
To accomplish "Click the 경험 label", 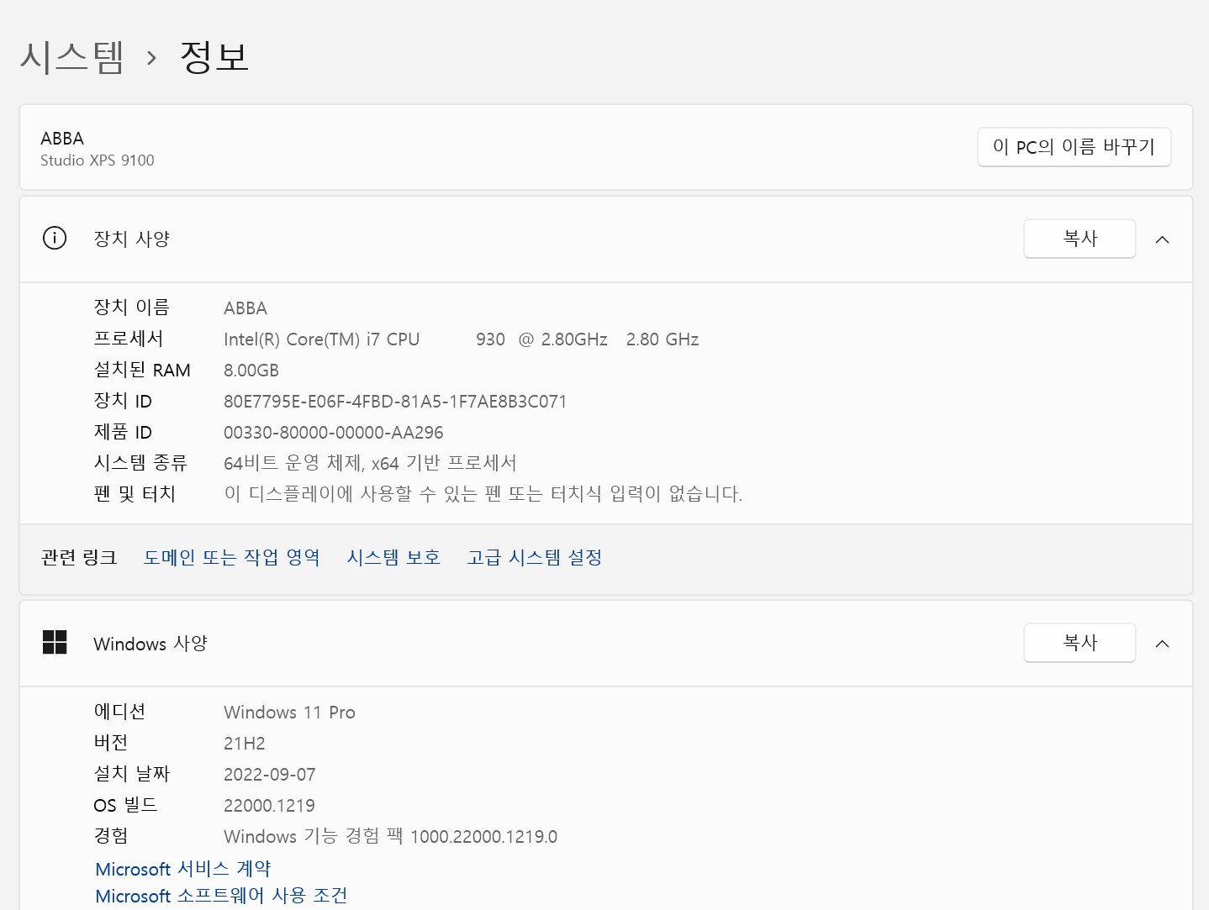I will pos(111,836).
